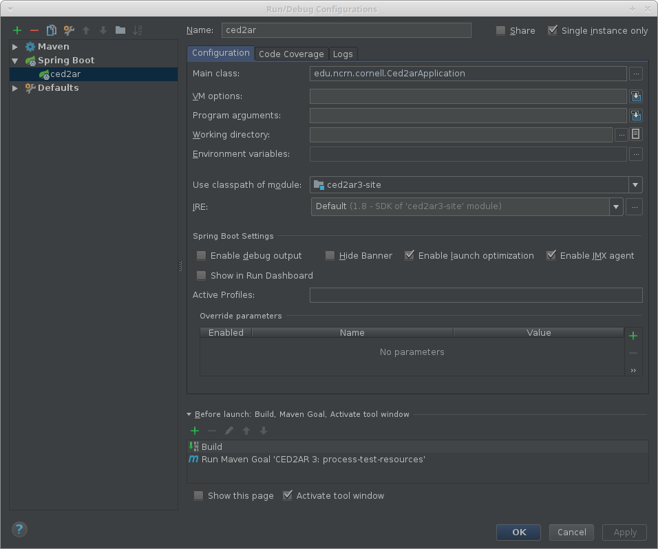Screen dimensions: 658x549
Task: Browse for Main class ellipsis button
Action: pos(636,74)
